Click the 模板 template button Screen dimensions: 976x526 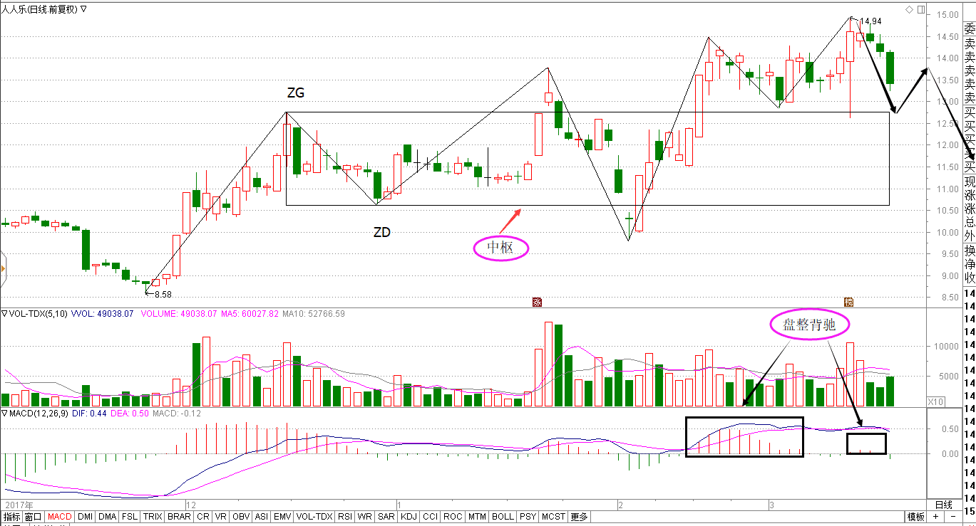(x=916, y=517)
